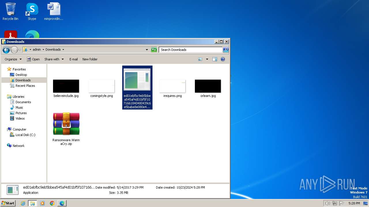Screen dimensions: 369x207
Task: Open the Skype desktop shortcut
Action: pyautogui.click(x=32, y=11)
